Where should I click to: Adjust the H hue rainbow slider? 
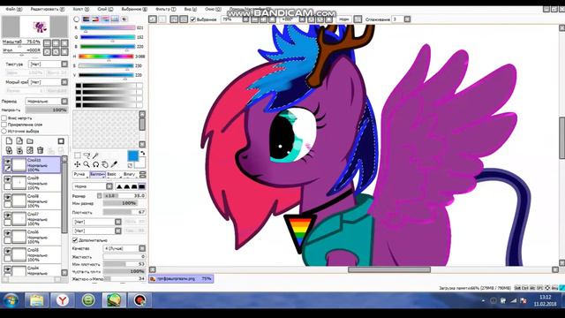(106, 57)
